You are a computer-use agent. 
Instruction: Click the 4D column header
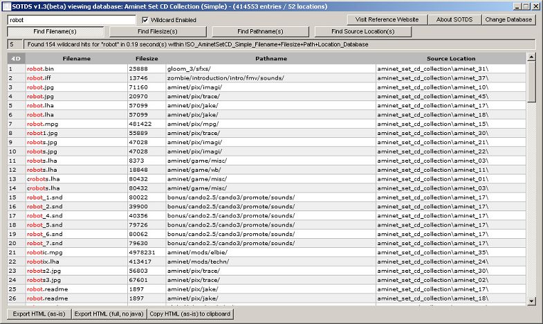pos(16,59)
